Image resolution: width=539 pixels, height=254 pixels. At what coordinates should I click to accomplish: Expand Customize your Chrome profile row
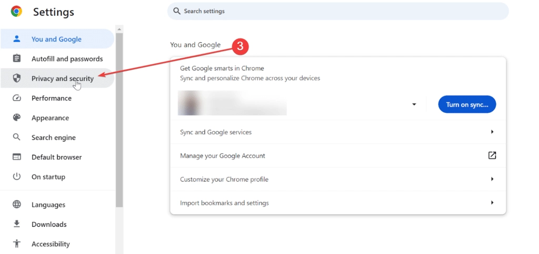(x=338, y=179)
